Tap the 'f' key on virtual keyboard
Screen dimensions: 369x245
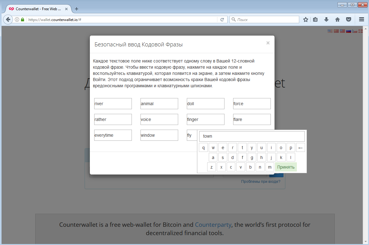(x=242, y=157)
